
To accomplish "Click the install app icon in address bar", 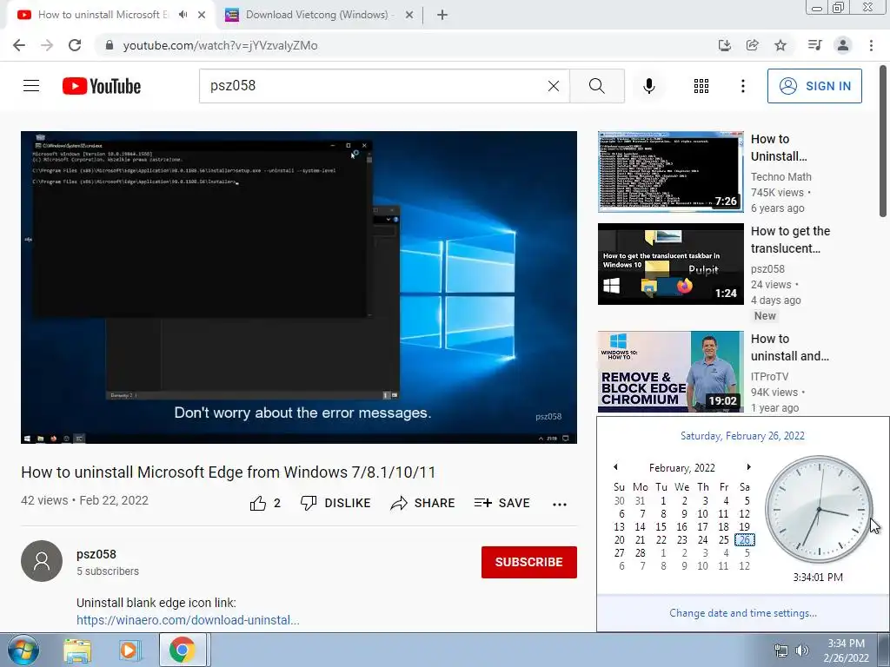I will pyautogui.click(x=725, y=45).
